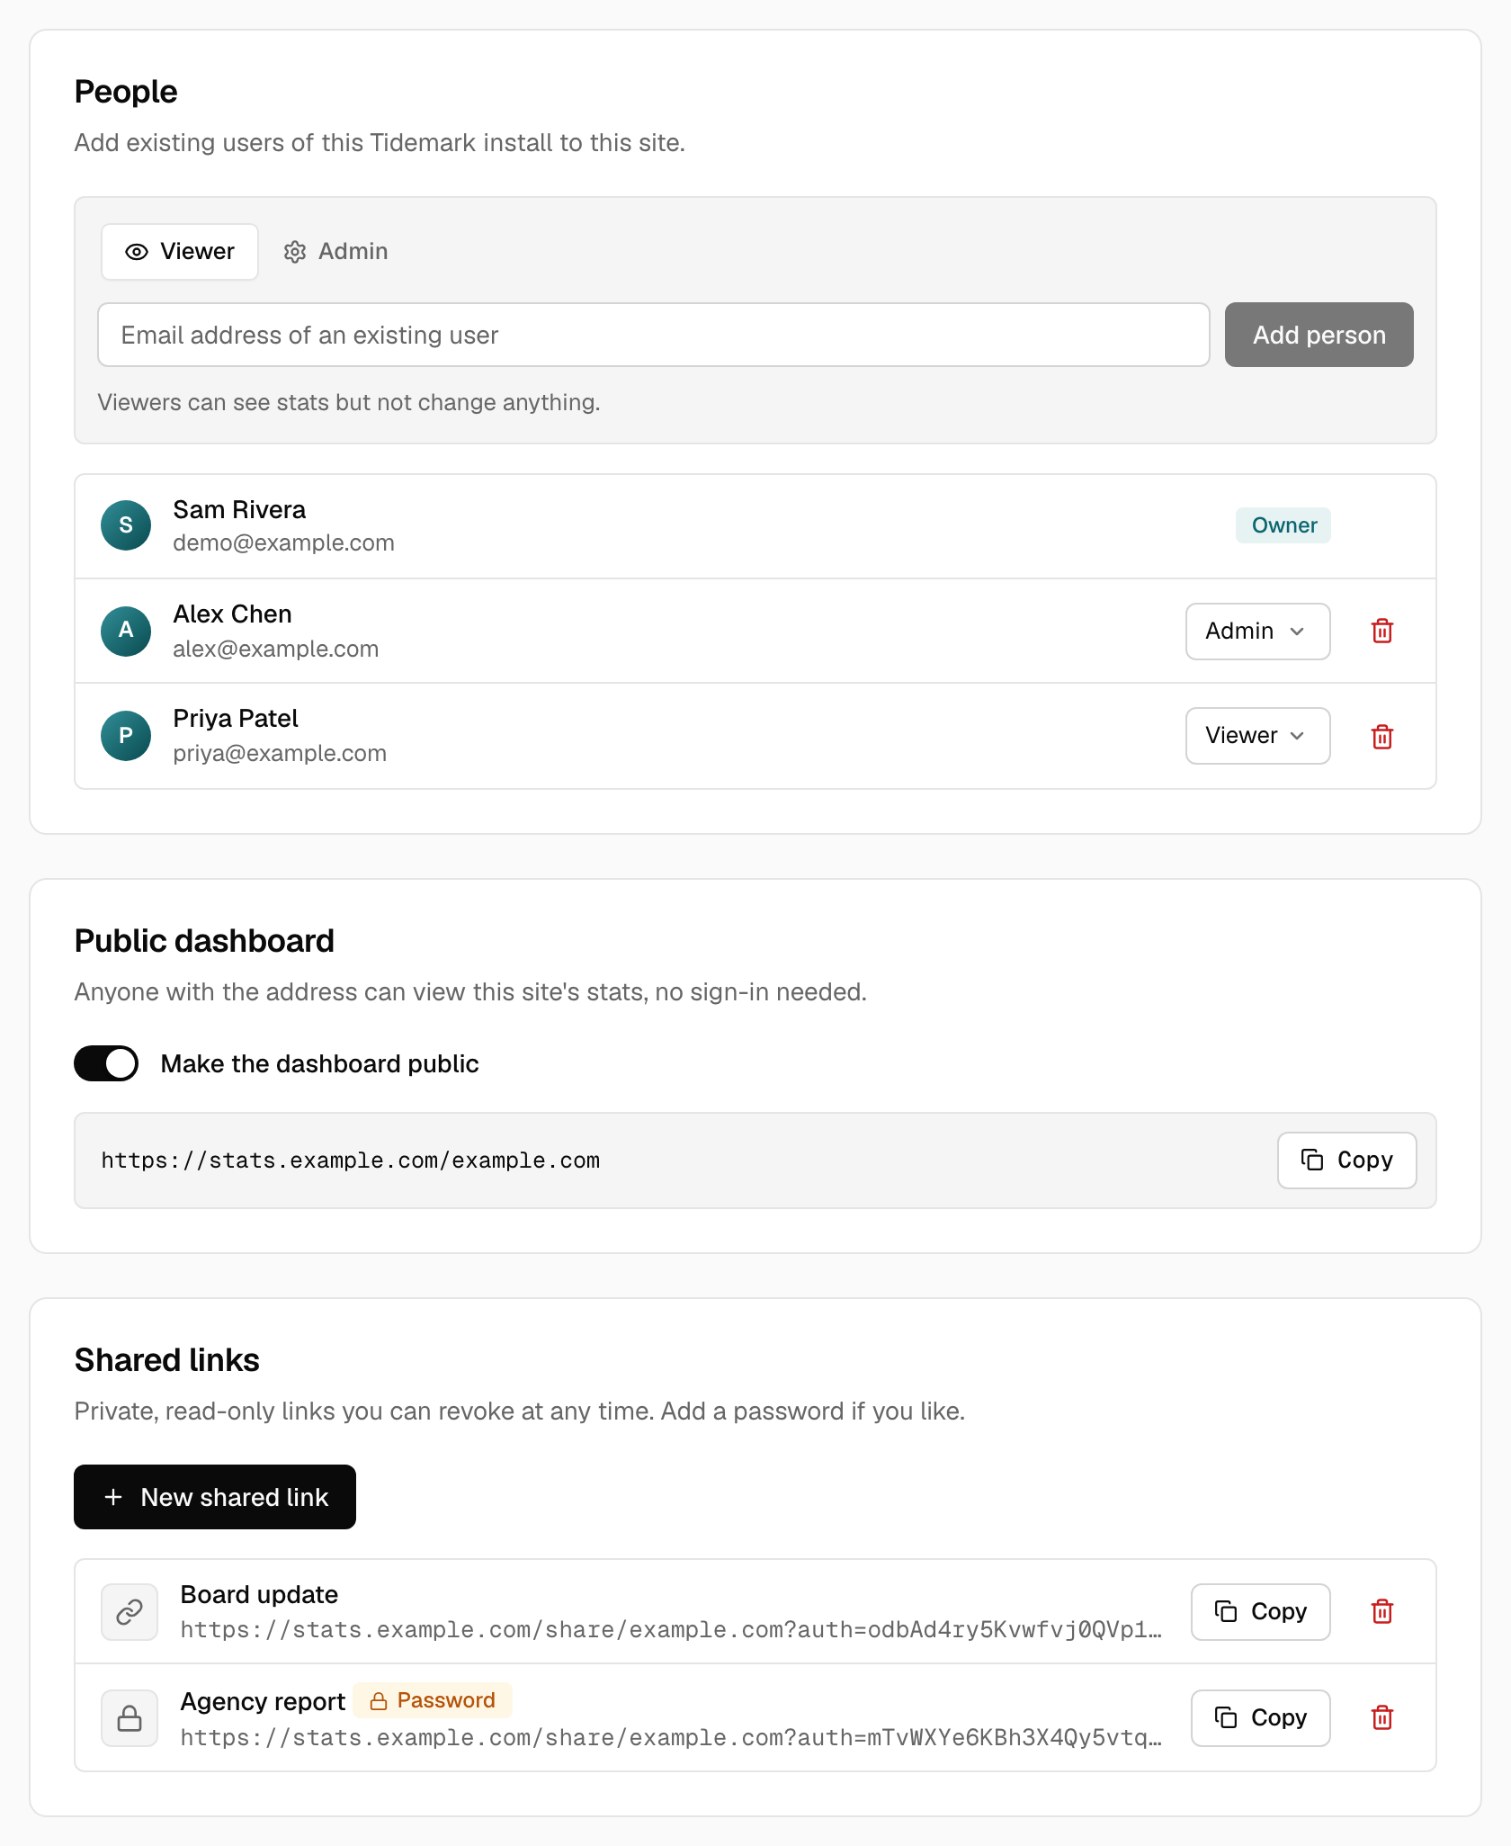Copy the Agency report link
The width and height of the screenshot is (1511, 1846).
click(1260, 1717)
